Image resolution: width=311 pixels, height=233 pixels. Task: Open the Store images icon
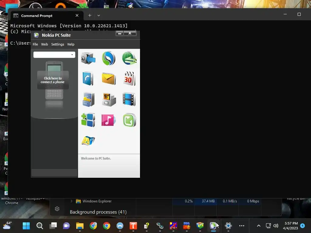(x=109, y=100)
